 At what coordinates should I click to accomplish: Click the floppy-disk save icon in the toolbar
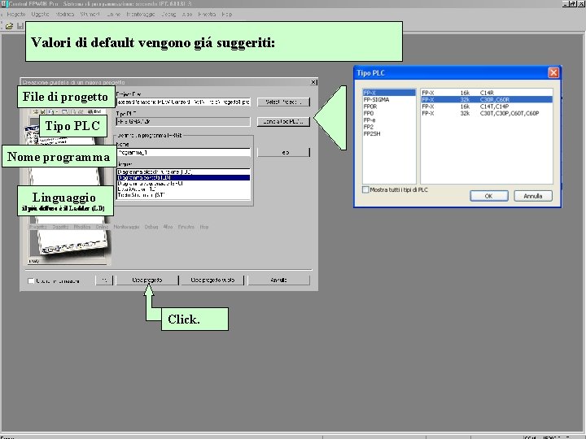pos(20,26)
